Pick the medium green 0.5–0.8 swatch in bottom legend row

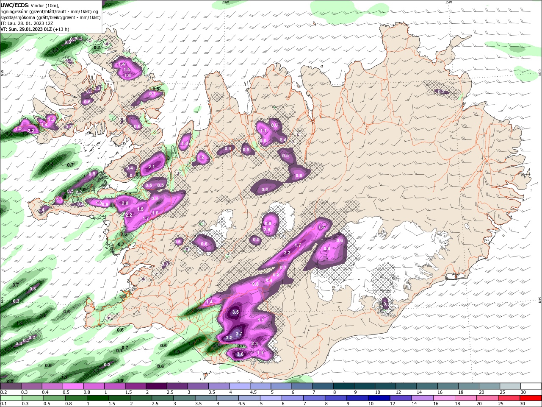pos(54,398)
